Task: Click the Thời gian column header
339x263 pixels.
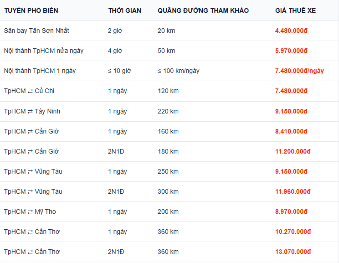Action: click(x=124, y=10)
